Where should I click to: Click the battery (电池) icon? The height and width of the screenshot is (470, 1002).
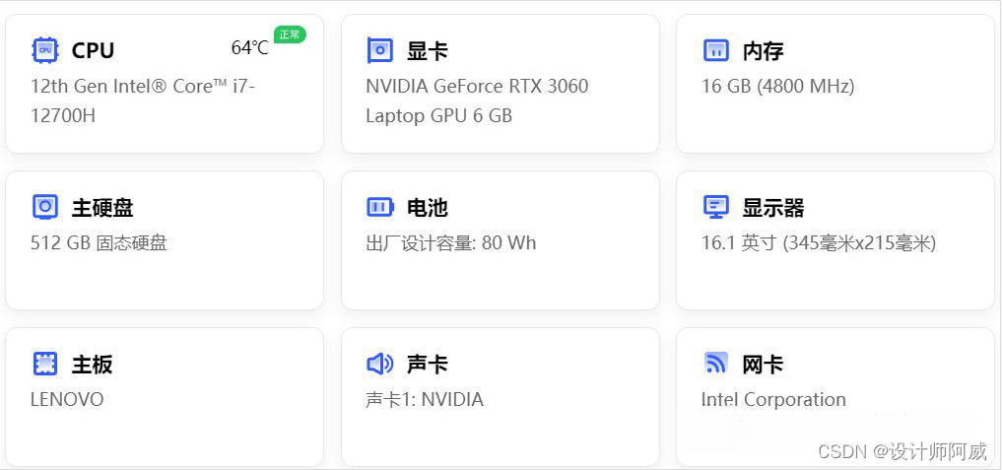(379, 207)
